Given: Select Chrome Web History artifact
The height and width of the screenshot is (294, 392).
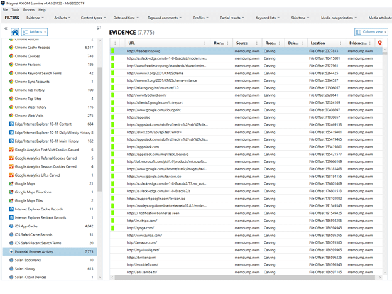Looking at the screenshot, I should pyautogui.click(x=50, y=107).
